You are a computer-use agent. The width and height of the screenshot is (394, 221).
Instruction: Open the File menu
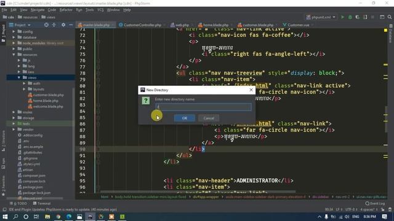[x=4, y=10]
